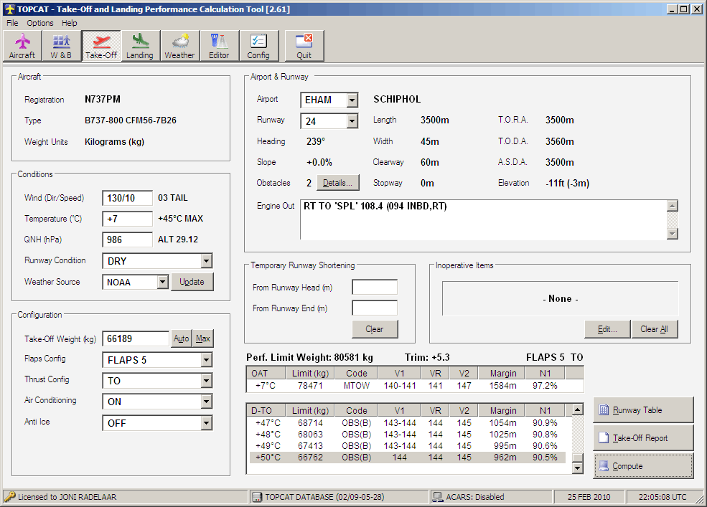Expand the Airport EHAM dropdown
Viewport: 707px width, 507px height.
(352, 100)
